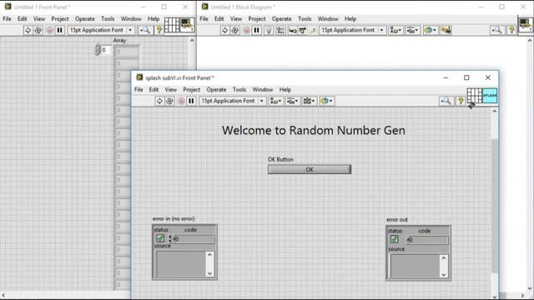Viewport: 534px width, 300px height.
Task: Click search icon in Untitled 1 Front Panel
Action: coord(144,30)
